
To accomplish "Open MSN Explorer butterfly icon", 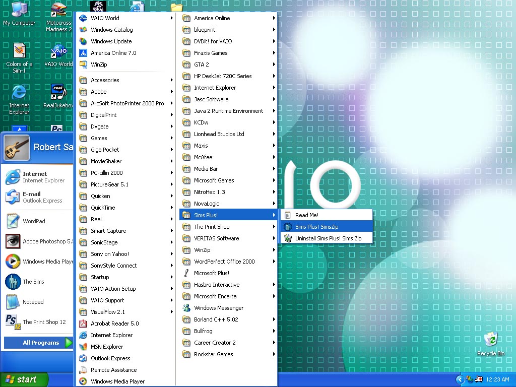I will tap(83, 347).
